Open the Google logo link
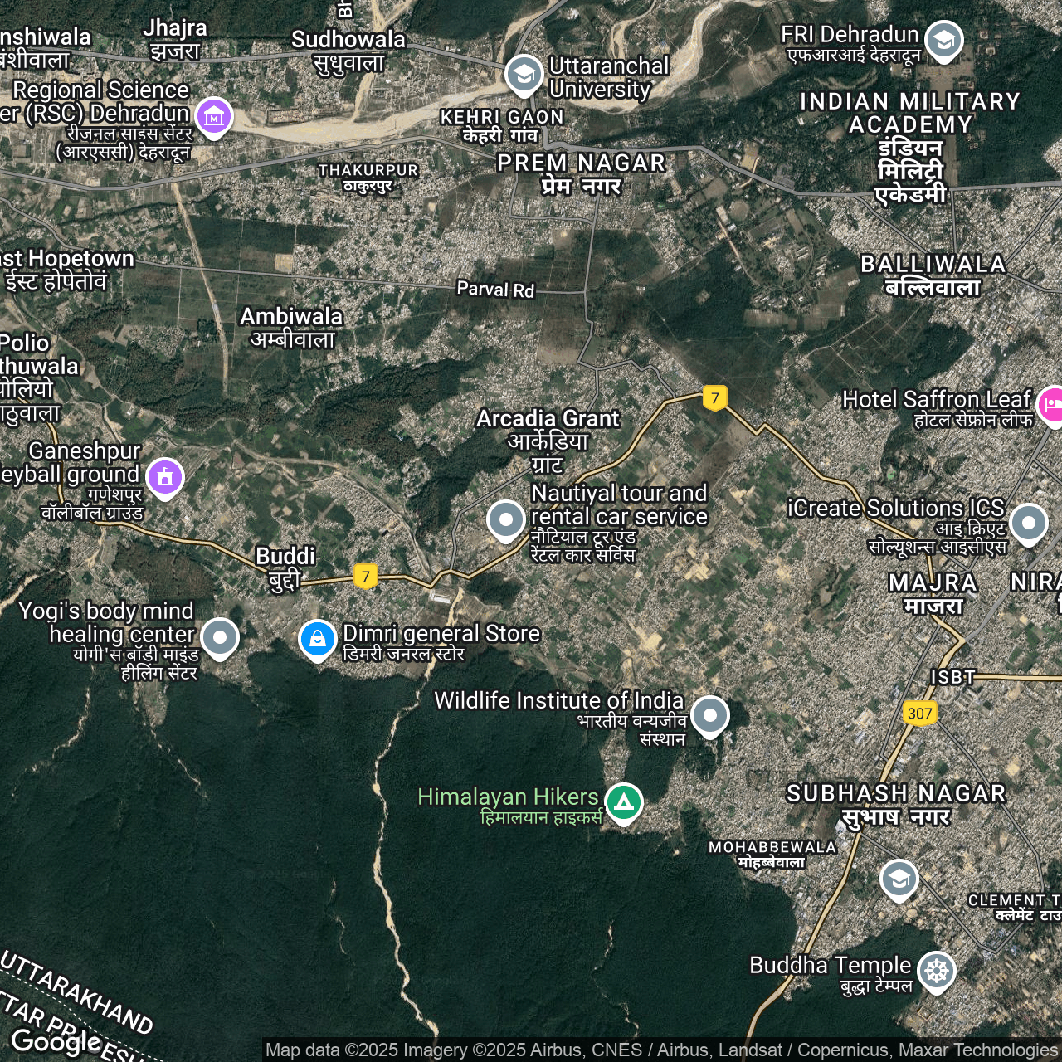Image resolution: width=1062 pixels, height=1062 pixels. [56, 1040]
